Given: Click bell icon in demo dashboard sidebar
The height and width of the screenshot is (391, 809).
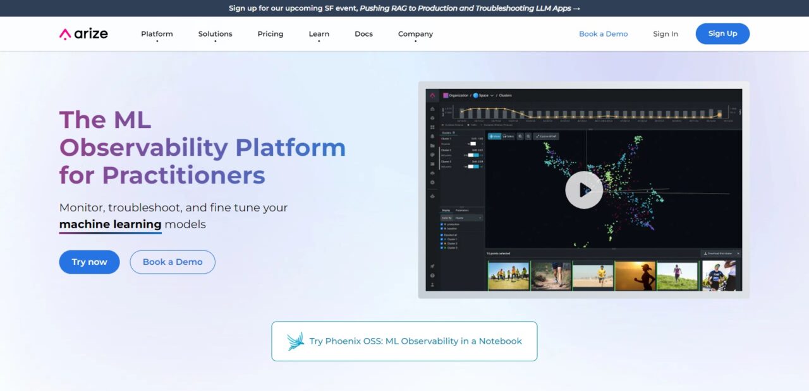Looking at the screenshot, I should (x=432, y=136).
